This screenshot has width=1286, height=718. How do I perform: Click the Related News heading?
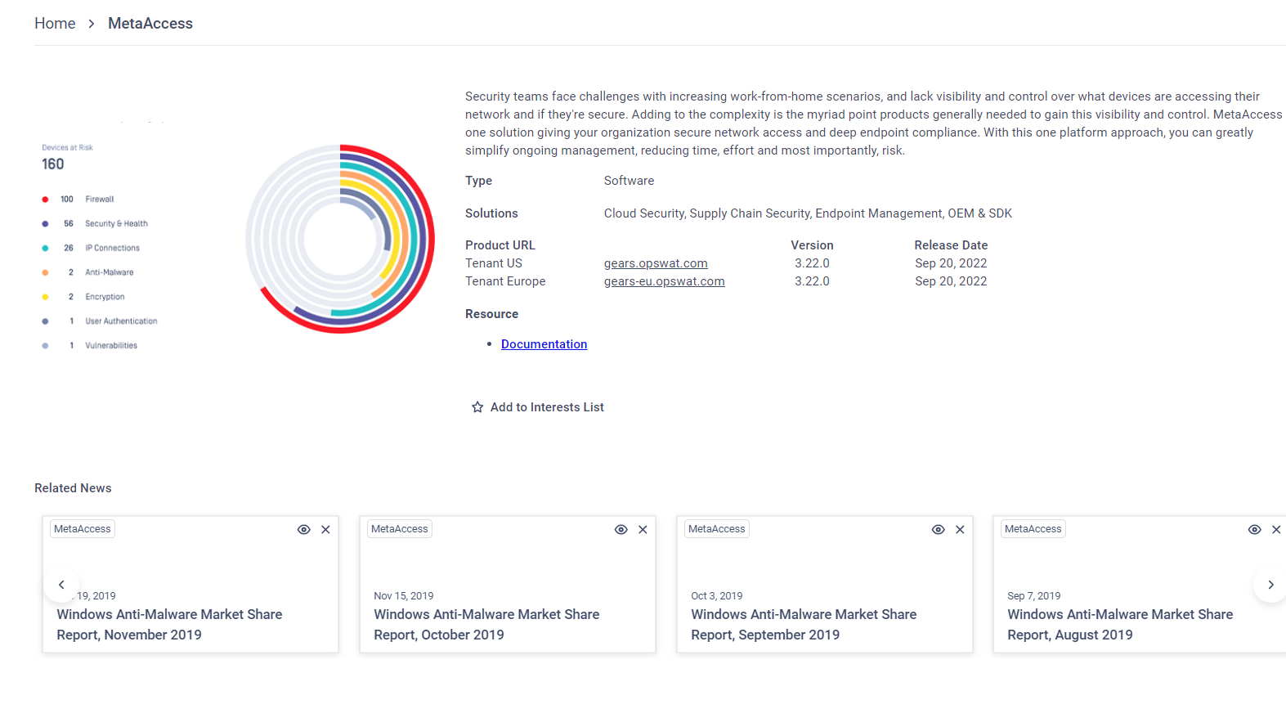pos(73,488)
